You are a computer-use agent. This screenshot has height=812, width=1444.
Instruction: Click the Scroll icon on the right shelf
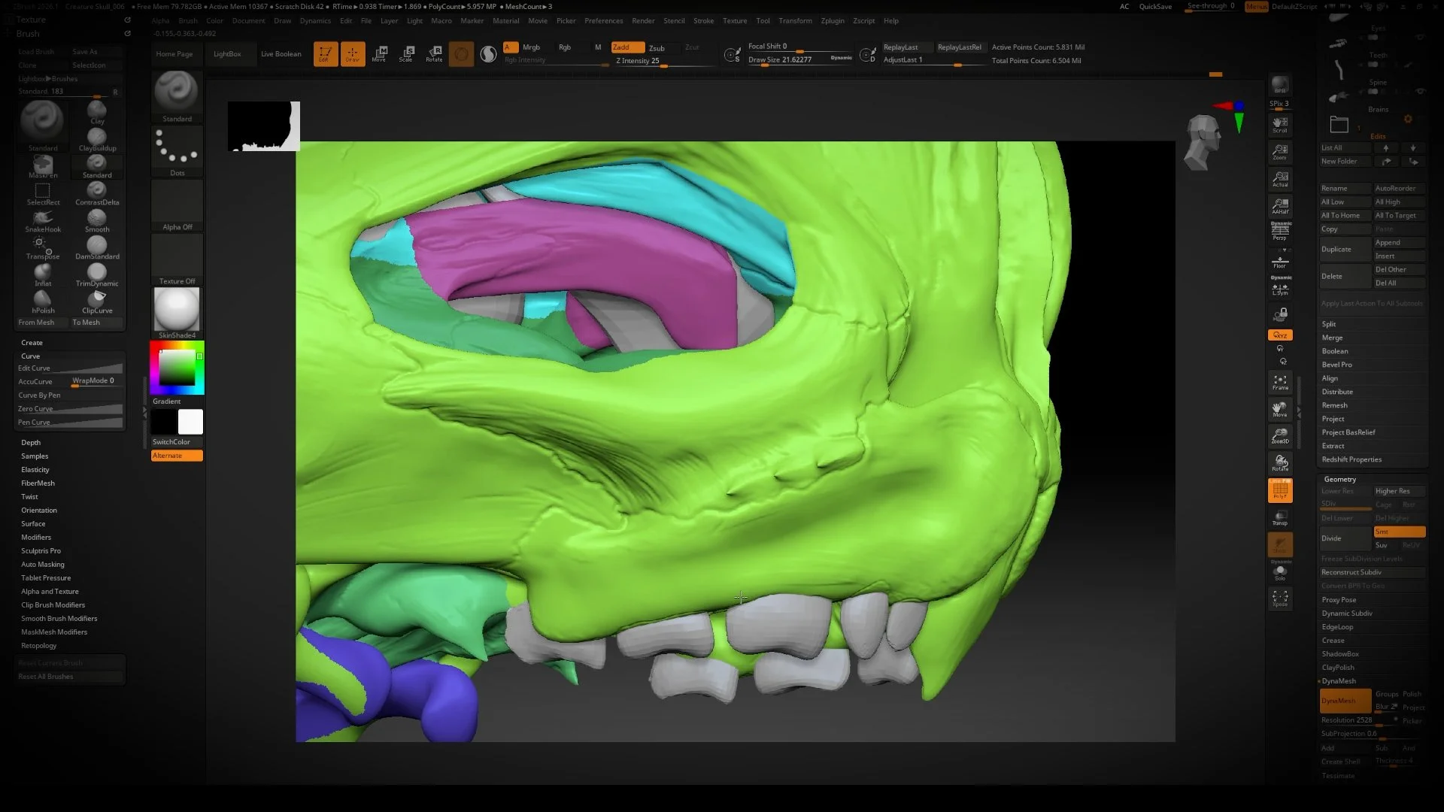1280,124
